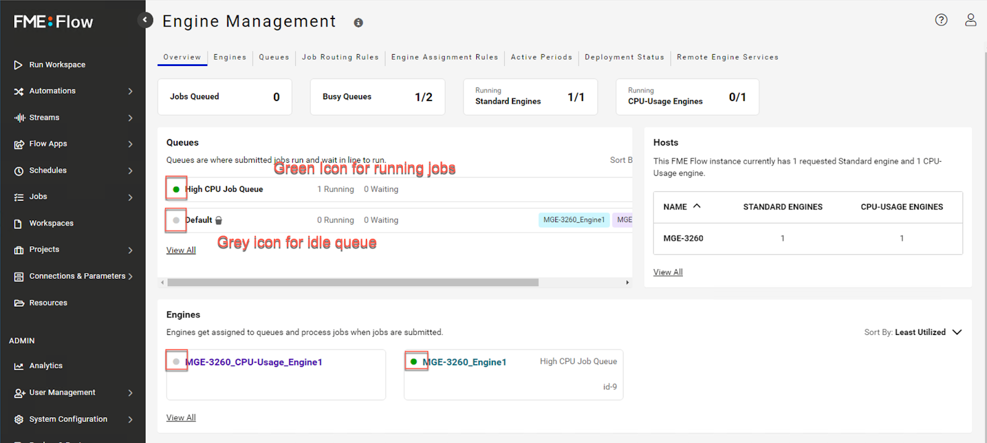Click the lock icon beside Default queue
Screen dimensions: 987x443
[x=218, y=220]
